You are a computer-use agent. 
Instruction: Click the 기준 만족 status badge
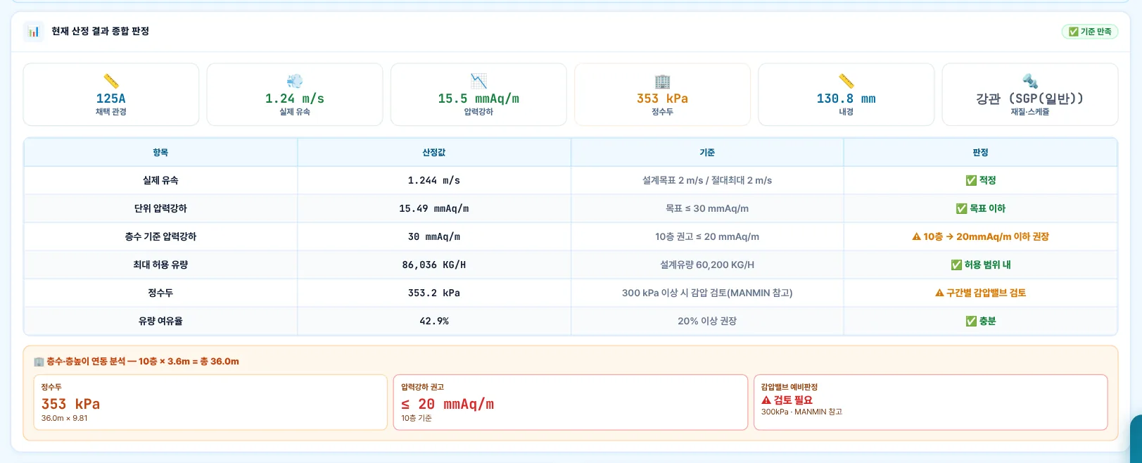tap(1089, 32)
